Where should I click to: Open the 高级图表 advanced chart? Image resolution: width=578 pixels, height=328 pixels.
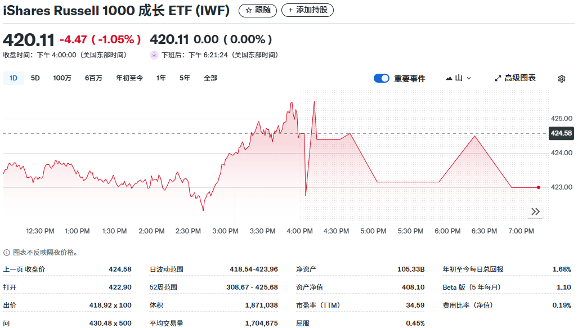point(516,78)
